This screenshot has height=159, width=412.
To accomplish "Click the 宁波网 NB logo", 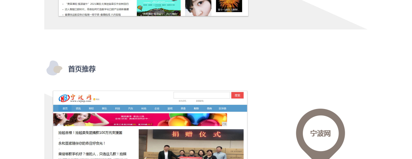I will pos(75,98).
